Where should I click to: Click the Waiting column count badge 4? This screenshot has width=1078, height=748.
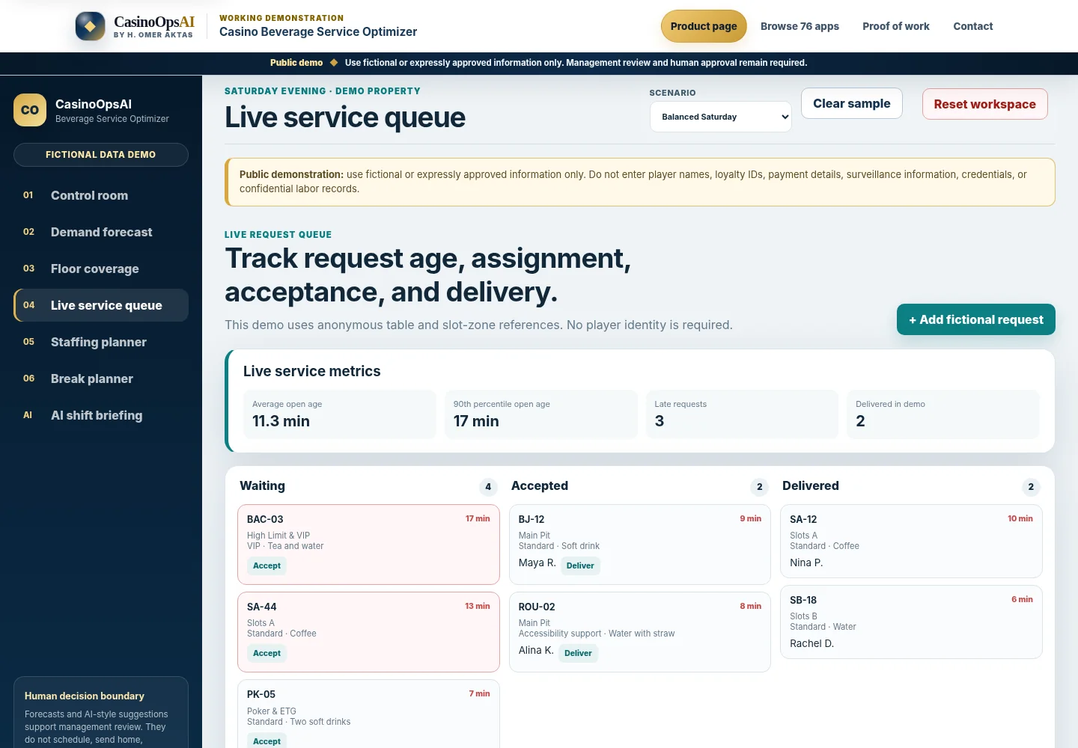[x=488, y=487]
